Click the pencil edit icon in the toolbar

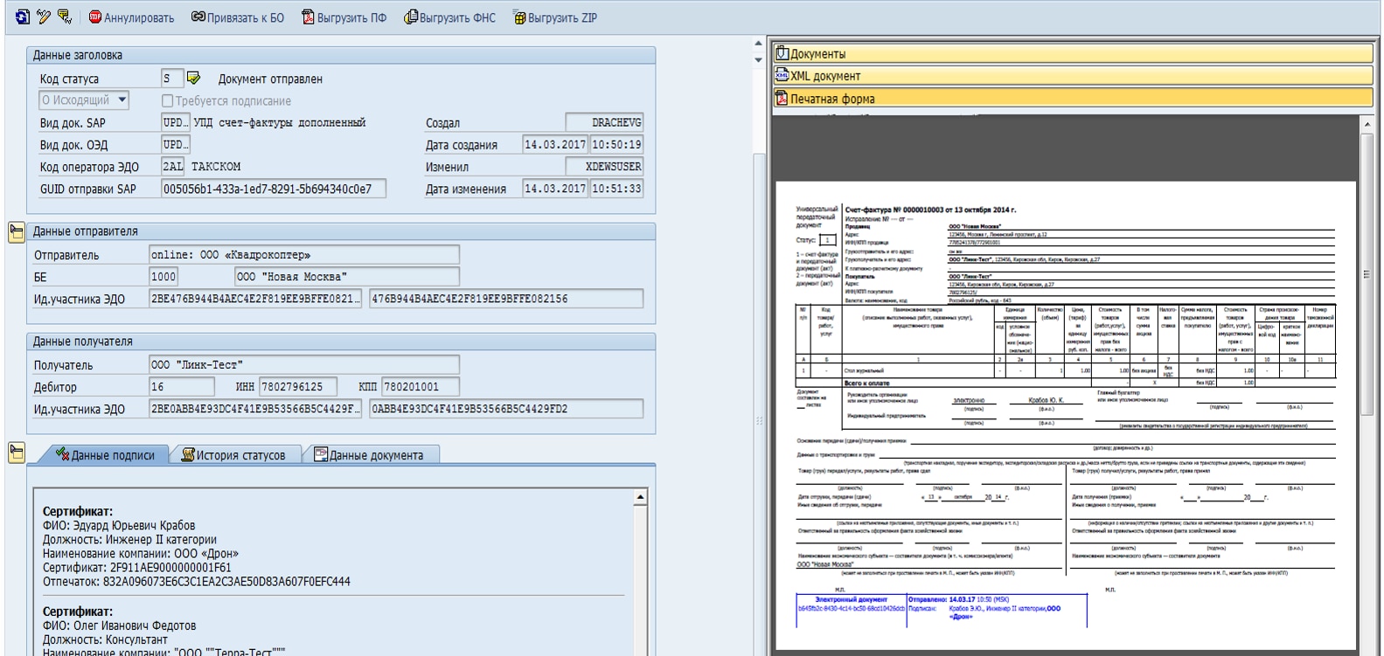pyautogui.click(x=44, y=17)
